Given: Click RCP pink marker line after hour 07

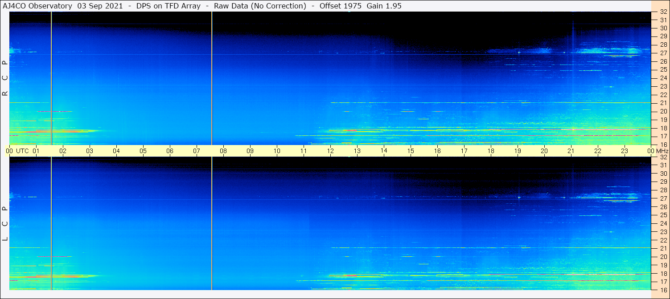Looking at the screenshot, I should tap(212, 78).
